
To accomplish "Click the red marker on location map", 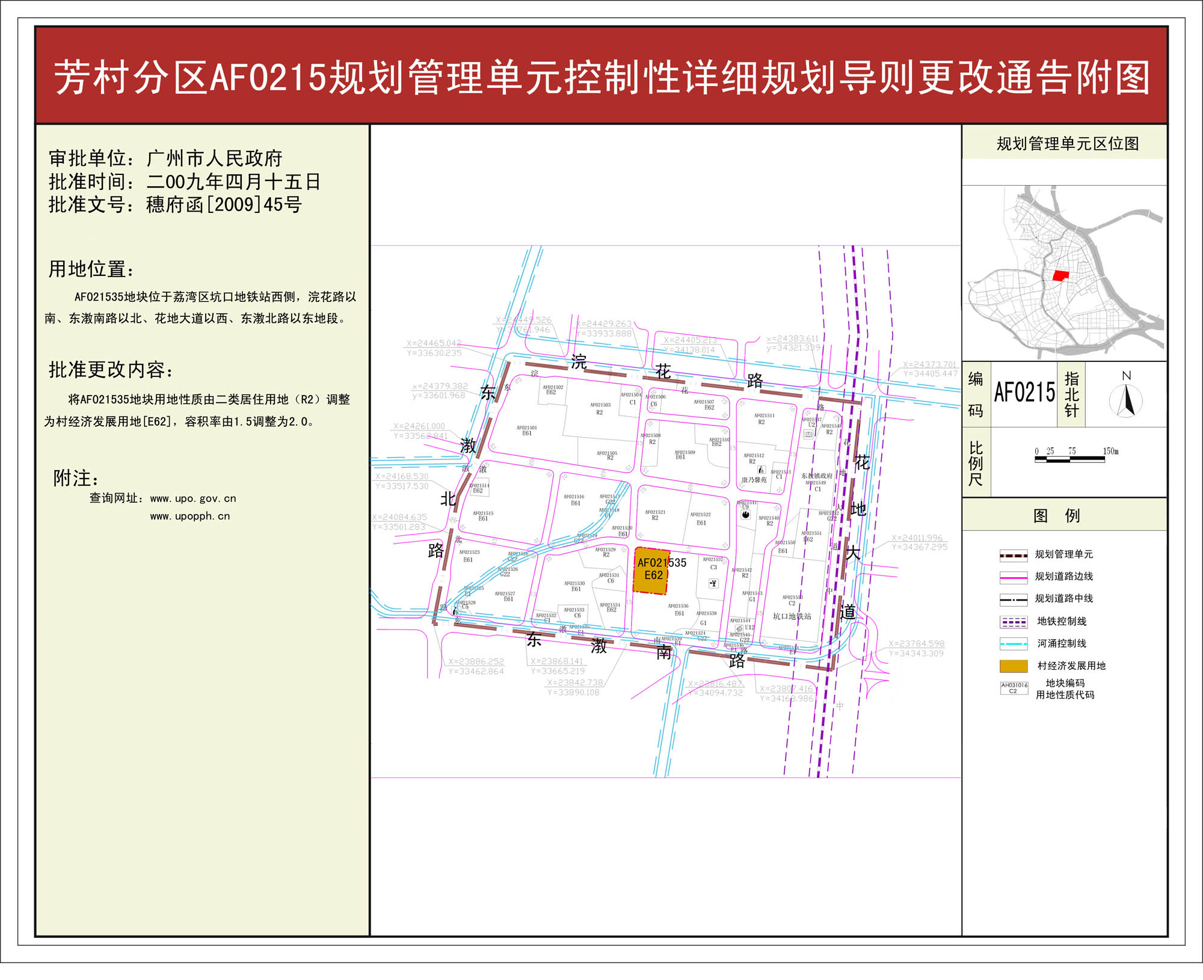I will tap(1060, 275).
